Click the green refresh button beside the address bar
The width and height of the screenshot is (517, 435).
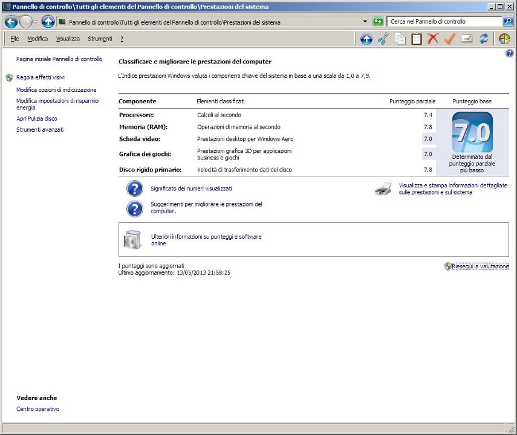click(x=378, y=22)
